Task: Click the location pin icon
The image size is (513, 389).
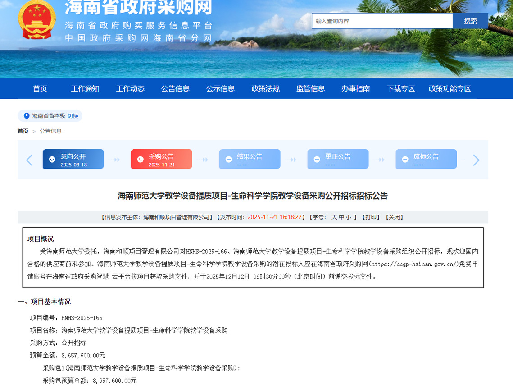Action: (x=27, y=116)
